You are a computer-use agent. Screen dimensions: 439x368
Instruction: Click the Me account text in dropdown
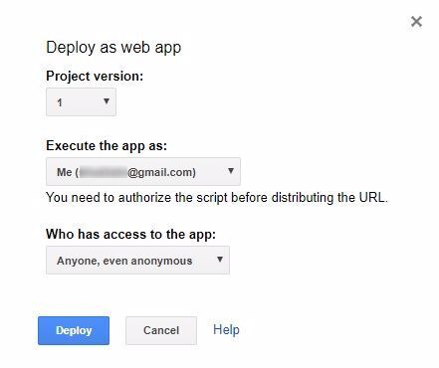pyautogui.click(x=65, y=172)
